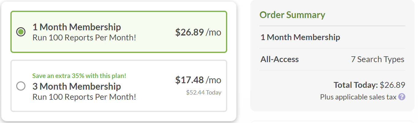This screenshot has width=418, height=123.
Task: Click the All-Access label in Order Summary
Action: pos(279,59)
